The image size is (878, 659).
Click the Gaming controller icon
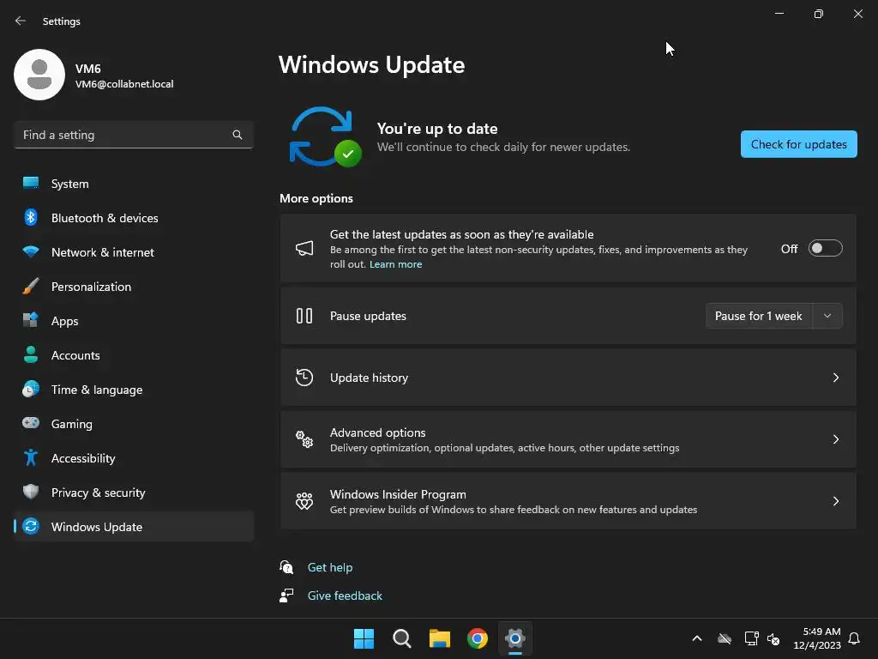pos(31,423)
